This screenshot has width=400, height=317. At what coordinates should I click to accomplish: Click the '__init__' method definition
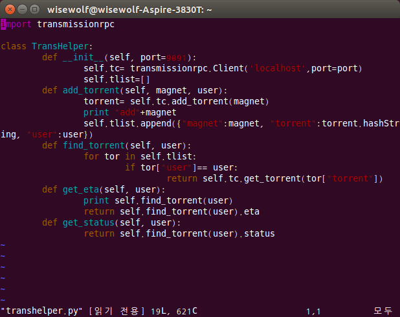83,57
